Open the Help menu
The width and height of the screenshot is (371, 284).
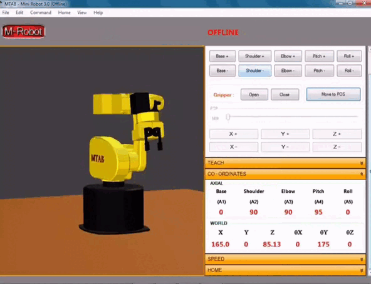tap(98, 13)
